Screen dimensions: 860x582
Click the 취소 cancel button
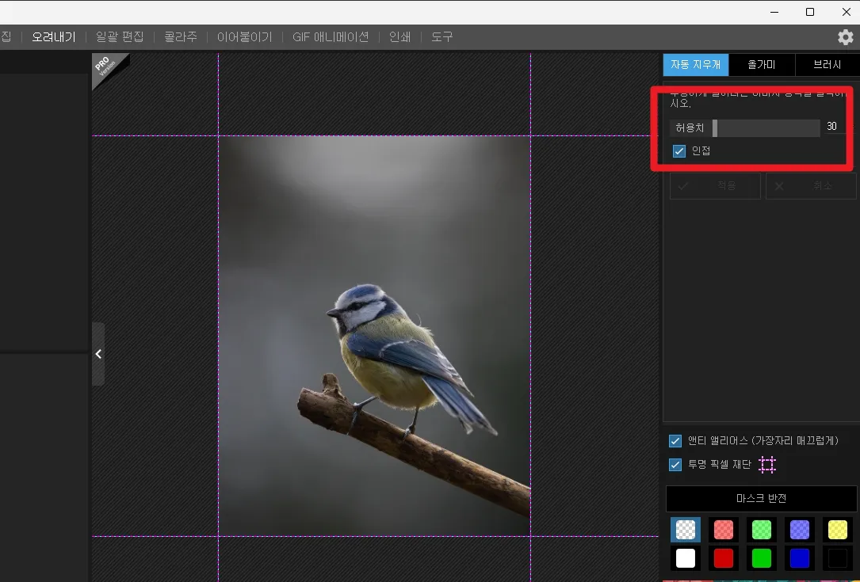[x=811, y=186]
